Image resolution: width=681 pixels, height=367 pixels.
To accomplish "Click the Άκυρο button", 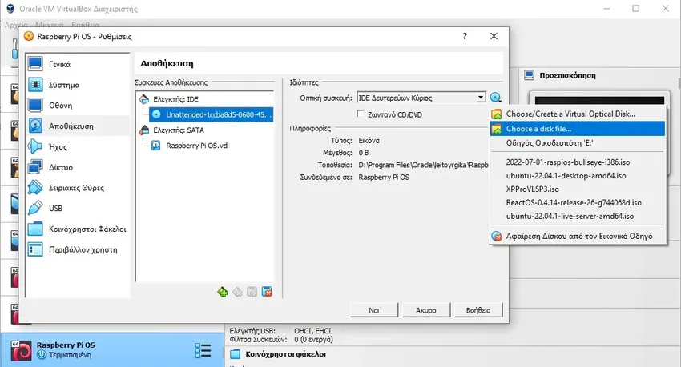I will (x=426, y=310).
